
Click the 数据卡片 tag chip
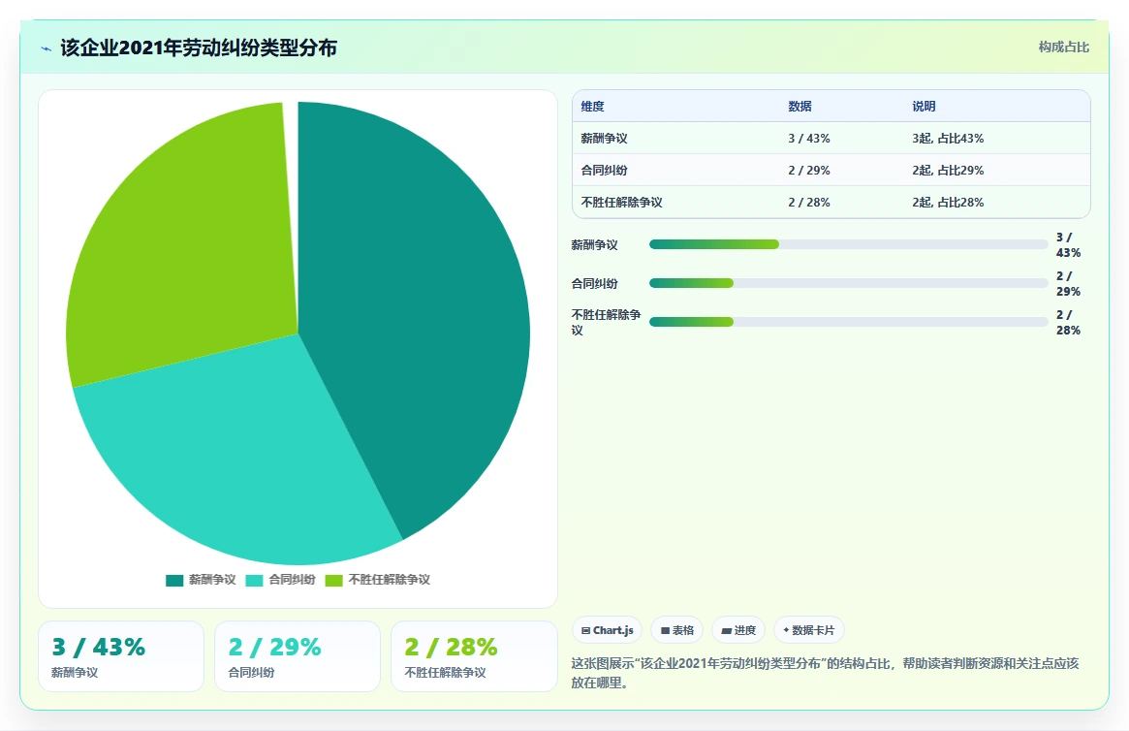tap(808, 630)
